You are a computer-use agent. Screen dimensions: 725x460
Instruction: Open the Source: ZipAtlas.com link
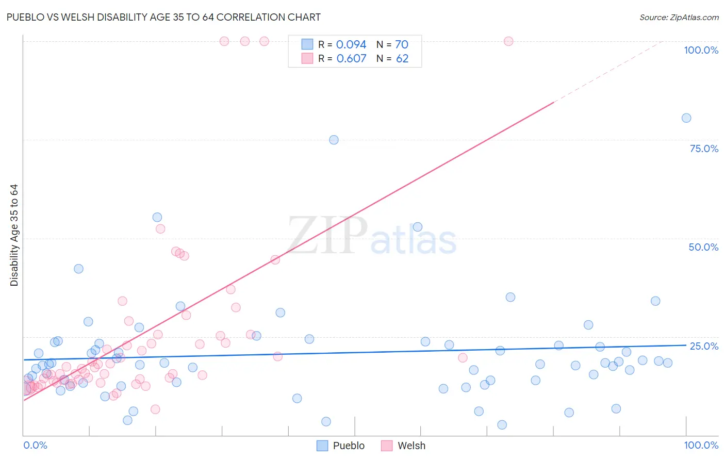click(x=679, y=17)
